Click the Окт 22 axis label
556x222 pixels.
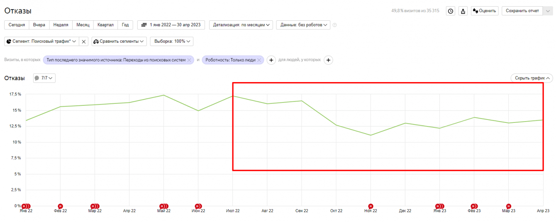pos(336,211)
